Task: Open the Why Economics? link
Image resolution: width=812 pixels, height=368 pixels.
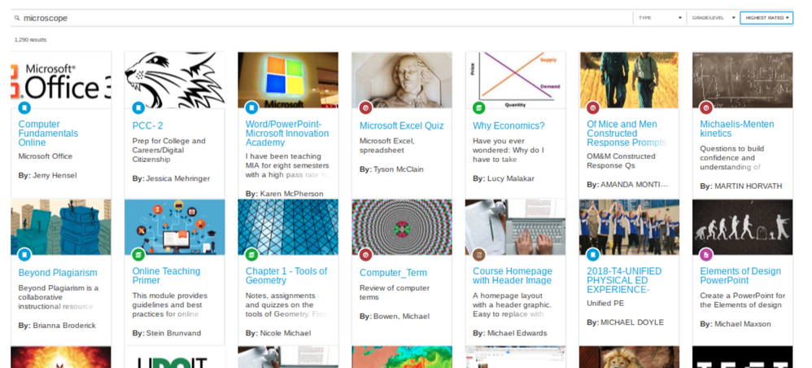Action: 509,125
